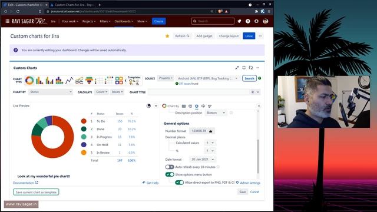
Task: Click the Change layout button
Action: tap(229, 36)
